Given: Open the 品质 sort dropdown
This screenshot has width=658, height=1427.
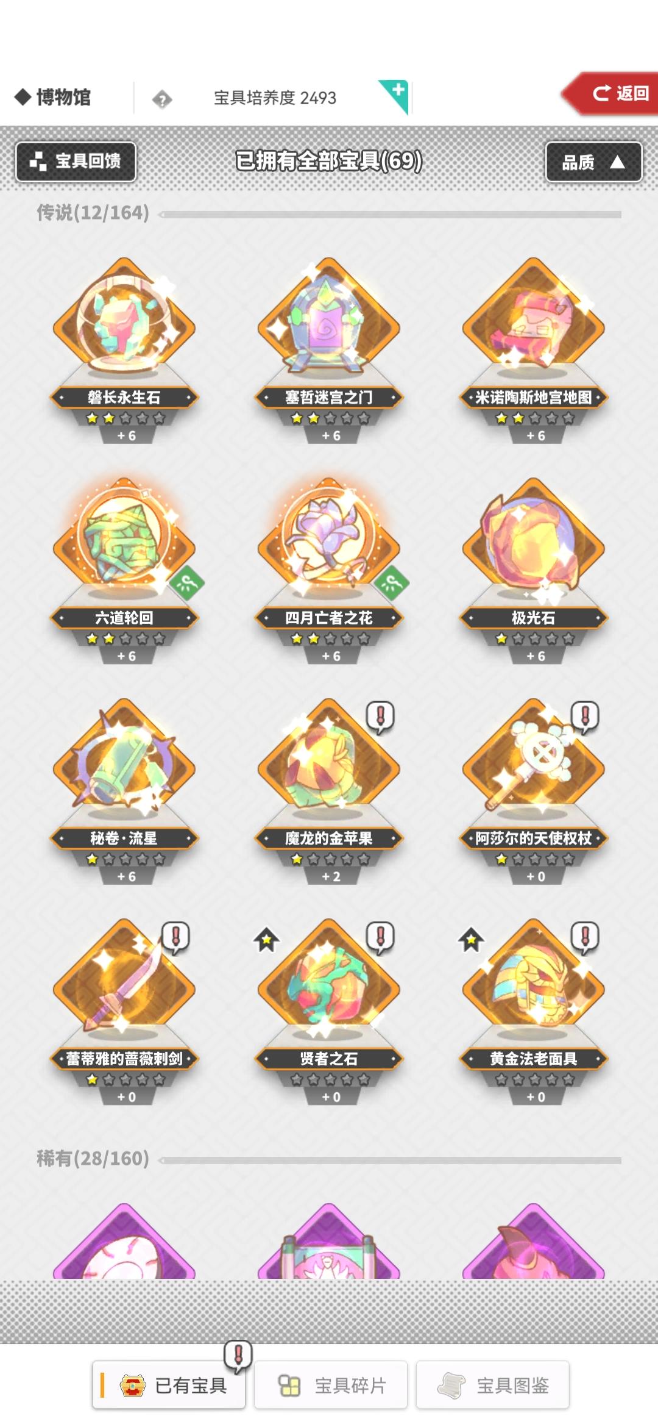Looking at the screenshot, I should pyautogui.click(x=593, y=162).
